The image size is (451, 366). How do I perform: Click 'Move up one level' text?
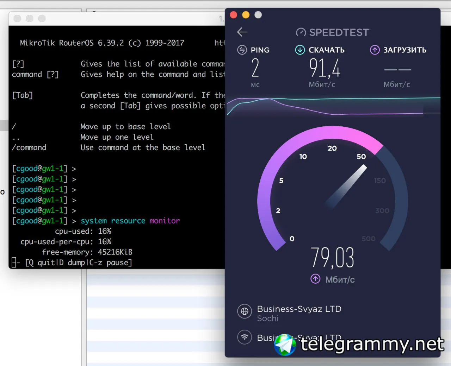coord(117,137)
